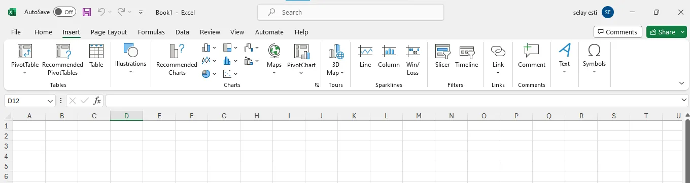The image size is (690, 183).
Task: Switch to the Page Layout tab
Action: click(x=109, y=32)
